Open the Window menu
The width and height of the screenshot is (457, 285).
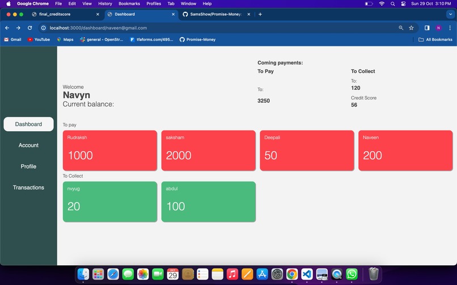coord(188,3)
